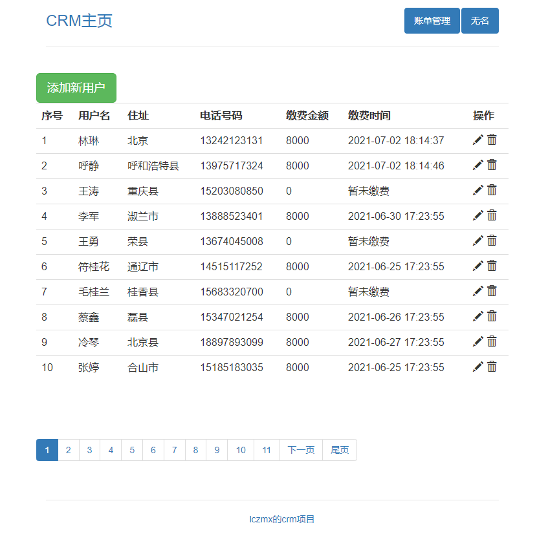The height and width of the screenshot is (545, 548).
Task: Go to page 5
Action: pos(132,450)
